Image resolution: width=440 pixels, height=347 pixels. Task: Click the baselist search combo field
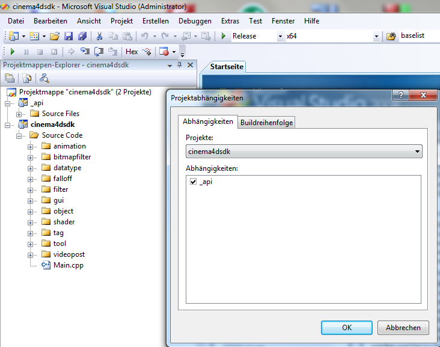click(419, 36)
